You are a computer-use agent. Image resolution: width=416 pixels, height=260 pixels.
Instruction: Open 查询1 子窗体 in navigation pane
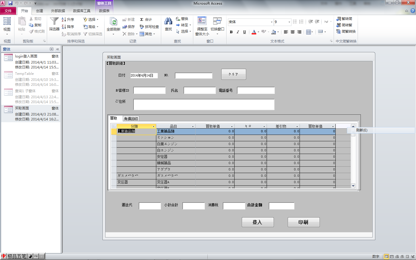tap(31, 96)
